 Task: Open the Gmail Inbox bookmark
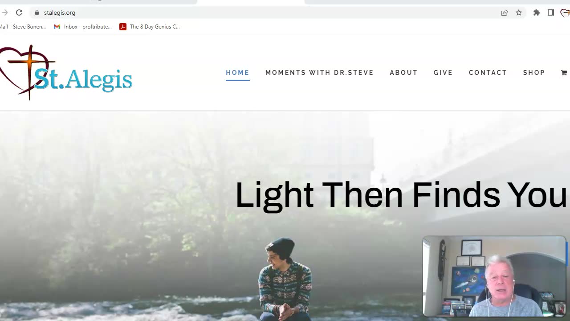tap(83, 27)
